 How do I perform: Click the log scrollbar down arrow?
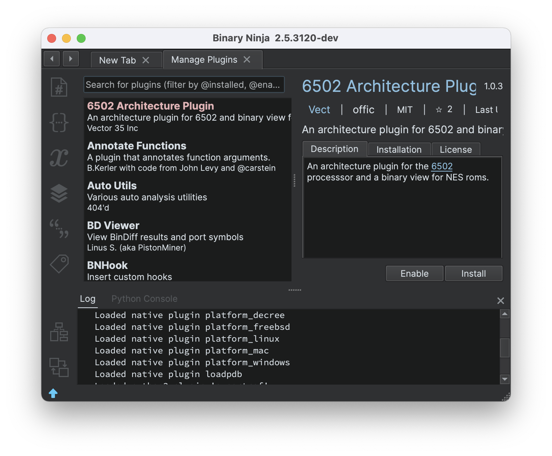pyautogui.click(x=505, y=379)
